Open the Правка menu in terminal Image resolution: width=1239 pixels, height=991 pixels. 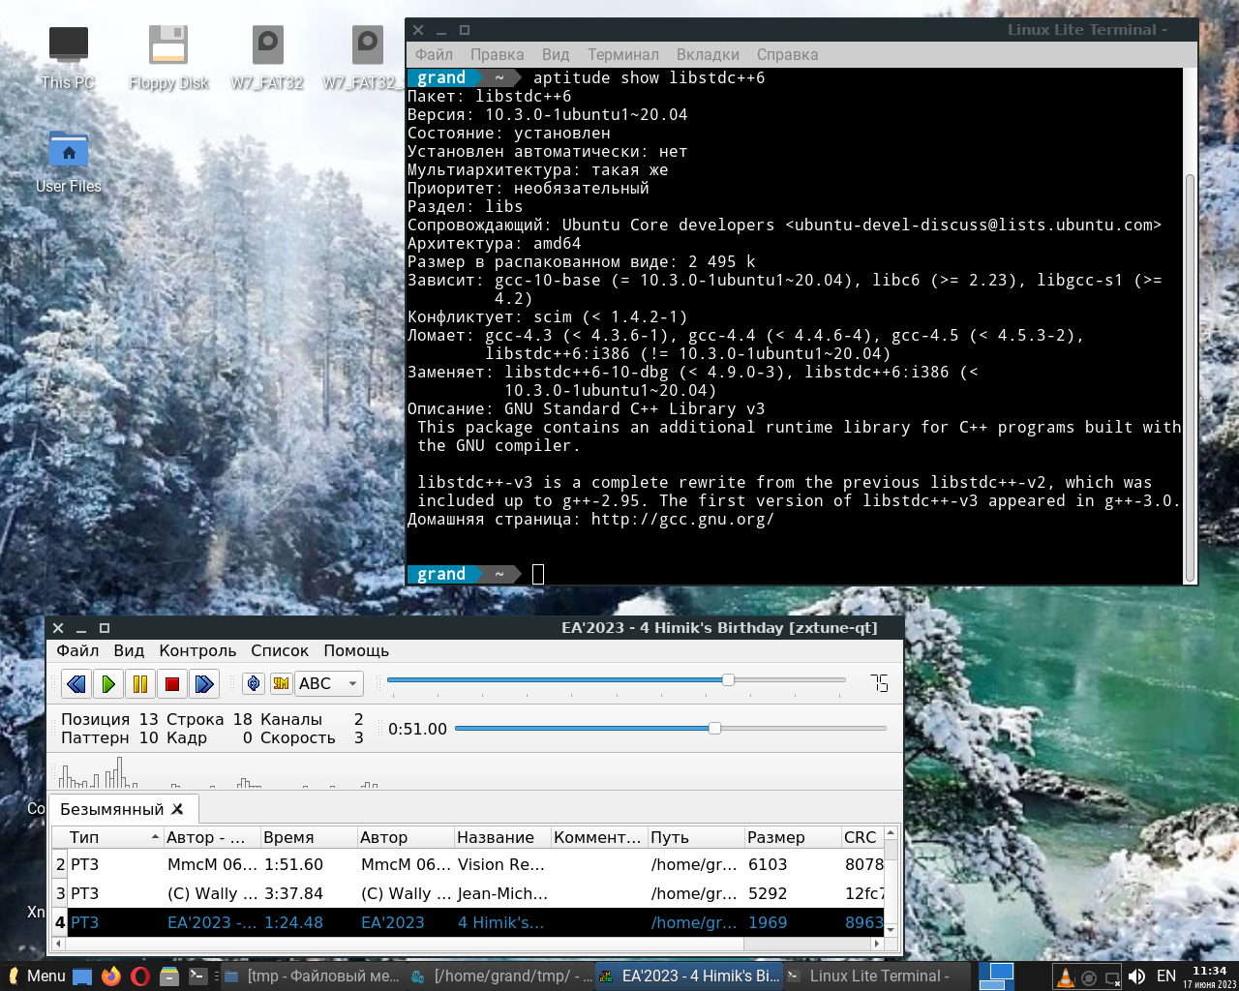click(497, 54)
